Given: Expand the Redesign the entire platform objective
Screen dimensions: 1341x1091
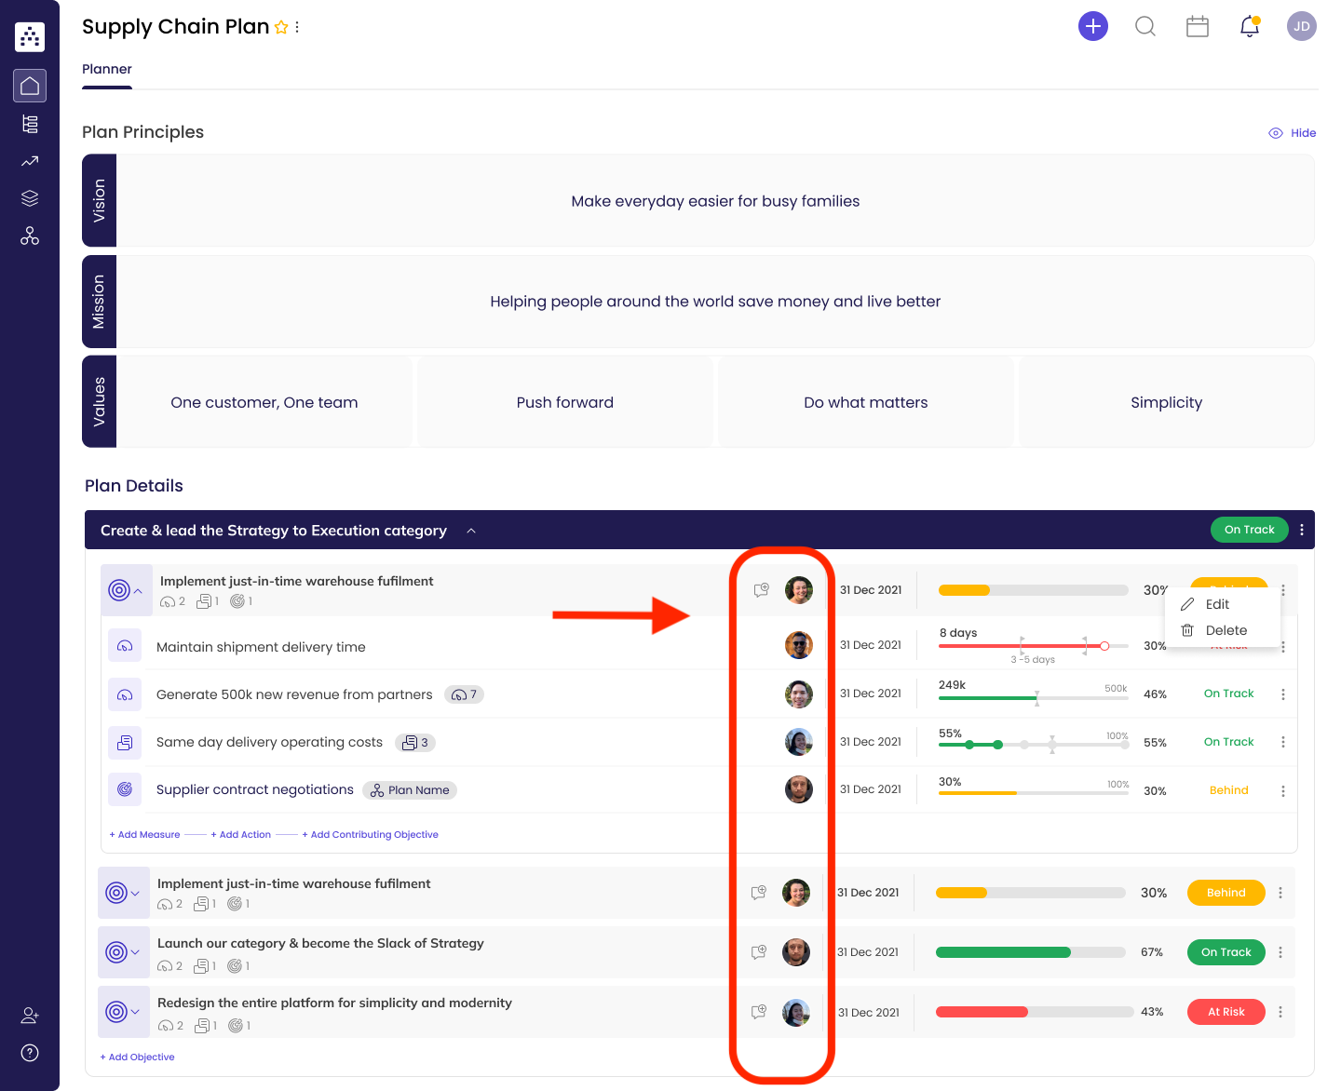Looking at the screenshot, I should [123, 1012].
